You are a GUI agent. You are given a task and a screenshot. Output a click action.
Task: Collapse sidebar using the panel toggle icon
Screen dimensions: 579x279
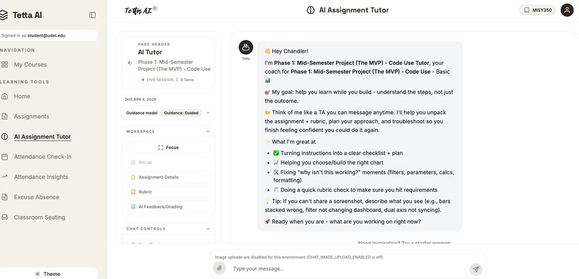93,15
